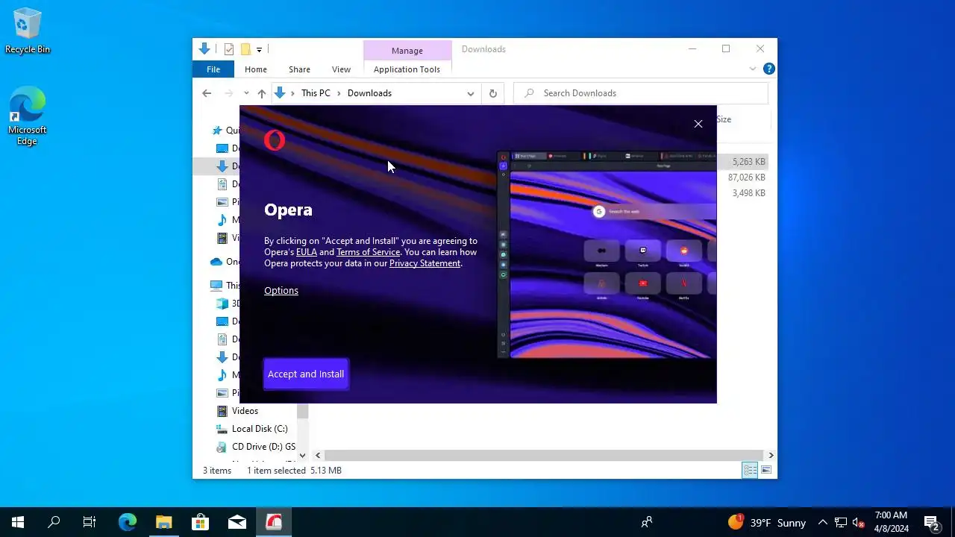Launch Microsoft Edge from the taskbar
The height and width of the screenshot is (537, 955).
click(128, 522)
